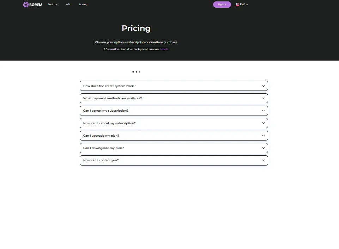Click the BGREM logo icon

coord(26,5)
